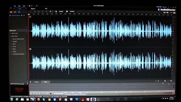
Task: Expand Dynamic Range Control effect
Action: pyautogui.click(x=12, y=39)
